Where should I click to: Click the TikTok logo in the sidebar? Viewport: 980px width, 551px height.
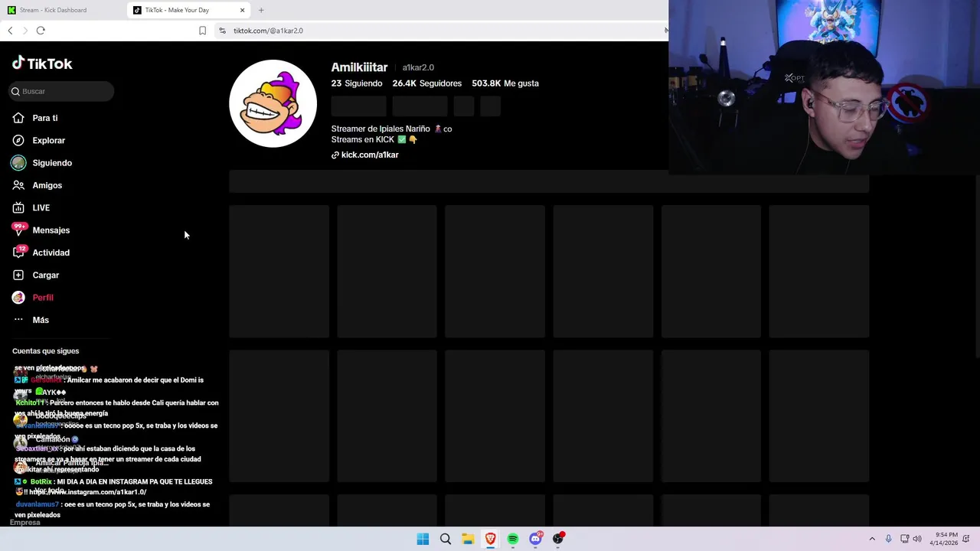(42, 64)
